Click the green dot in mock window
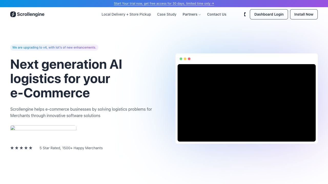The width and height of the screenshot is (328, 184). coord(181,59)
